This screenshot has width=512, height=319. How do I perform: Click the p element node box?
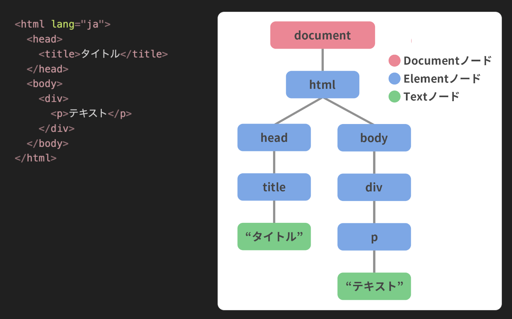(374, 237)
